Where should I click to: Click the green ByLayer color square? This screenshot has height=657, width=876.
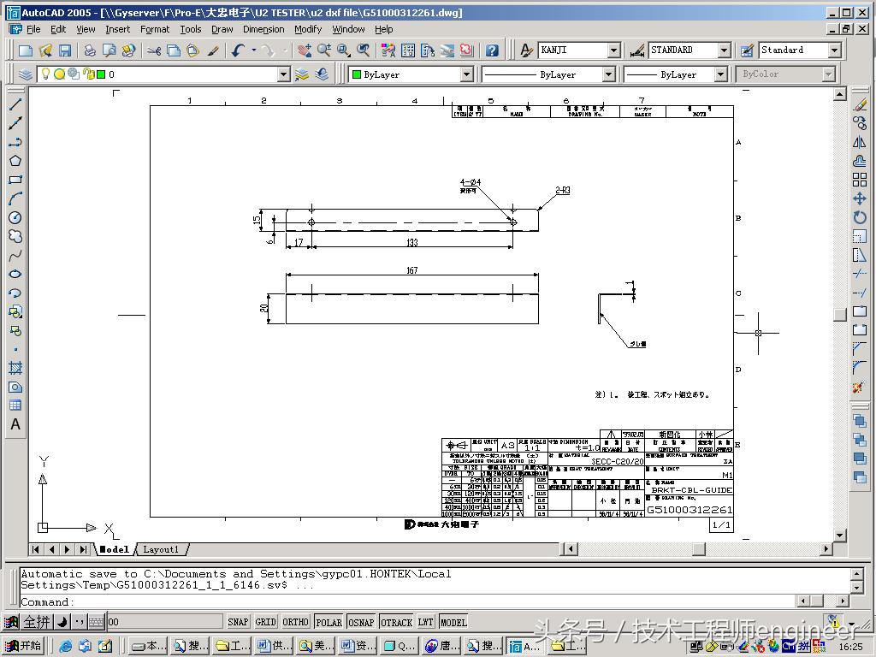[x=357, y=74]
